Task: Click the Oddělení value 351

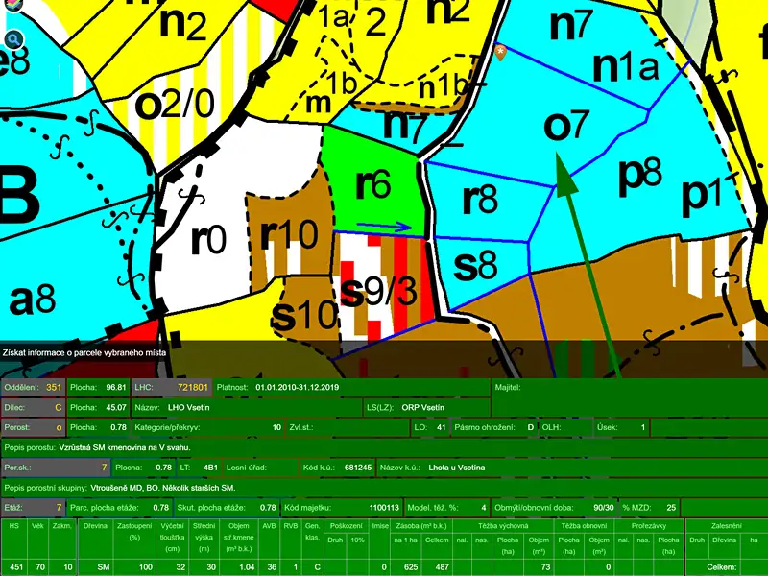Action: point(54,387)
